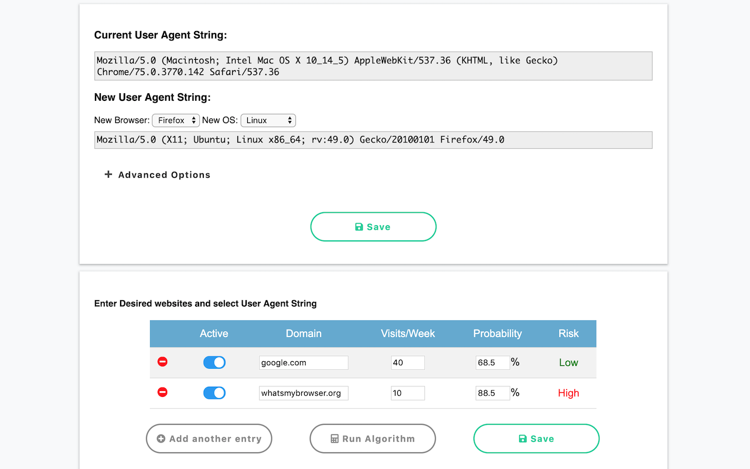Edit Probability field showing 68.5

(x=492, y=362)
